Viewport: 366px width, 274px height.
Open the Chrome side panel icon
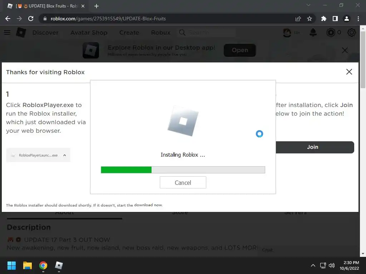[335, 19]
